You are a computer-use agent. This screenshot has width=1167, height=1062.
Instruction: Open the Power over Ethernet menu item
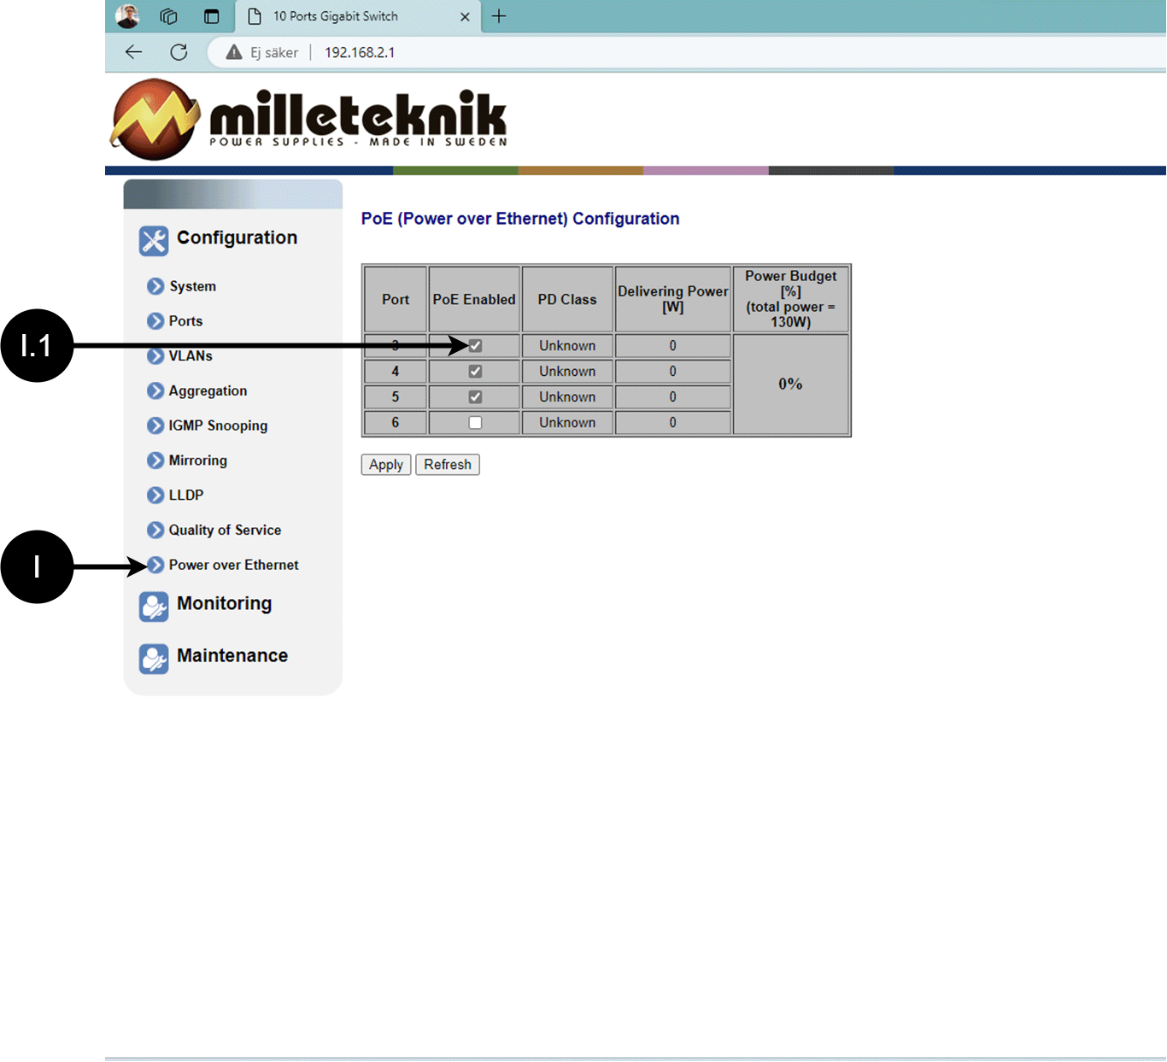point(233,565)
